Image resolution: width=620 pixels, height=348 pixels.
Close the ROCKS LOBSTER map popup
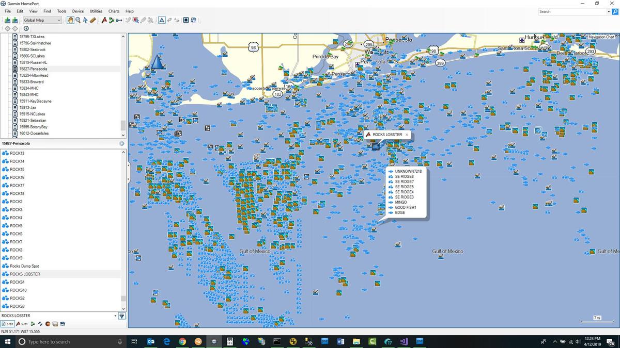[x=407, y=135]
